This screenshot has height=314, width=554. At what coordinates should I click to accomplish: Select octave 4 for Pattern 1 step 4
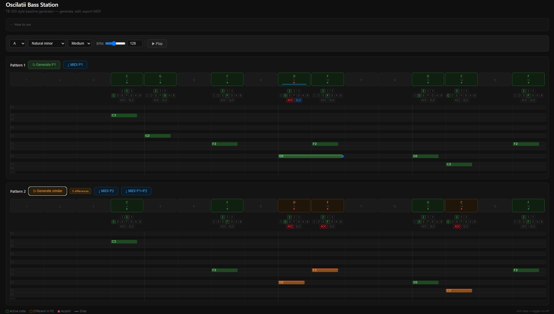click(132, 91)
